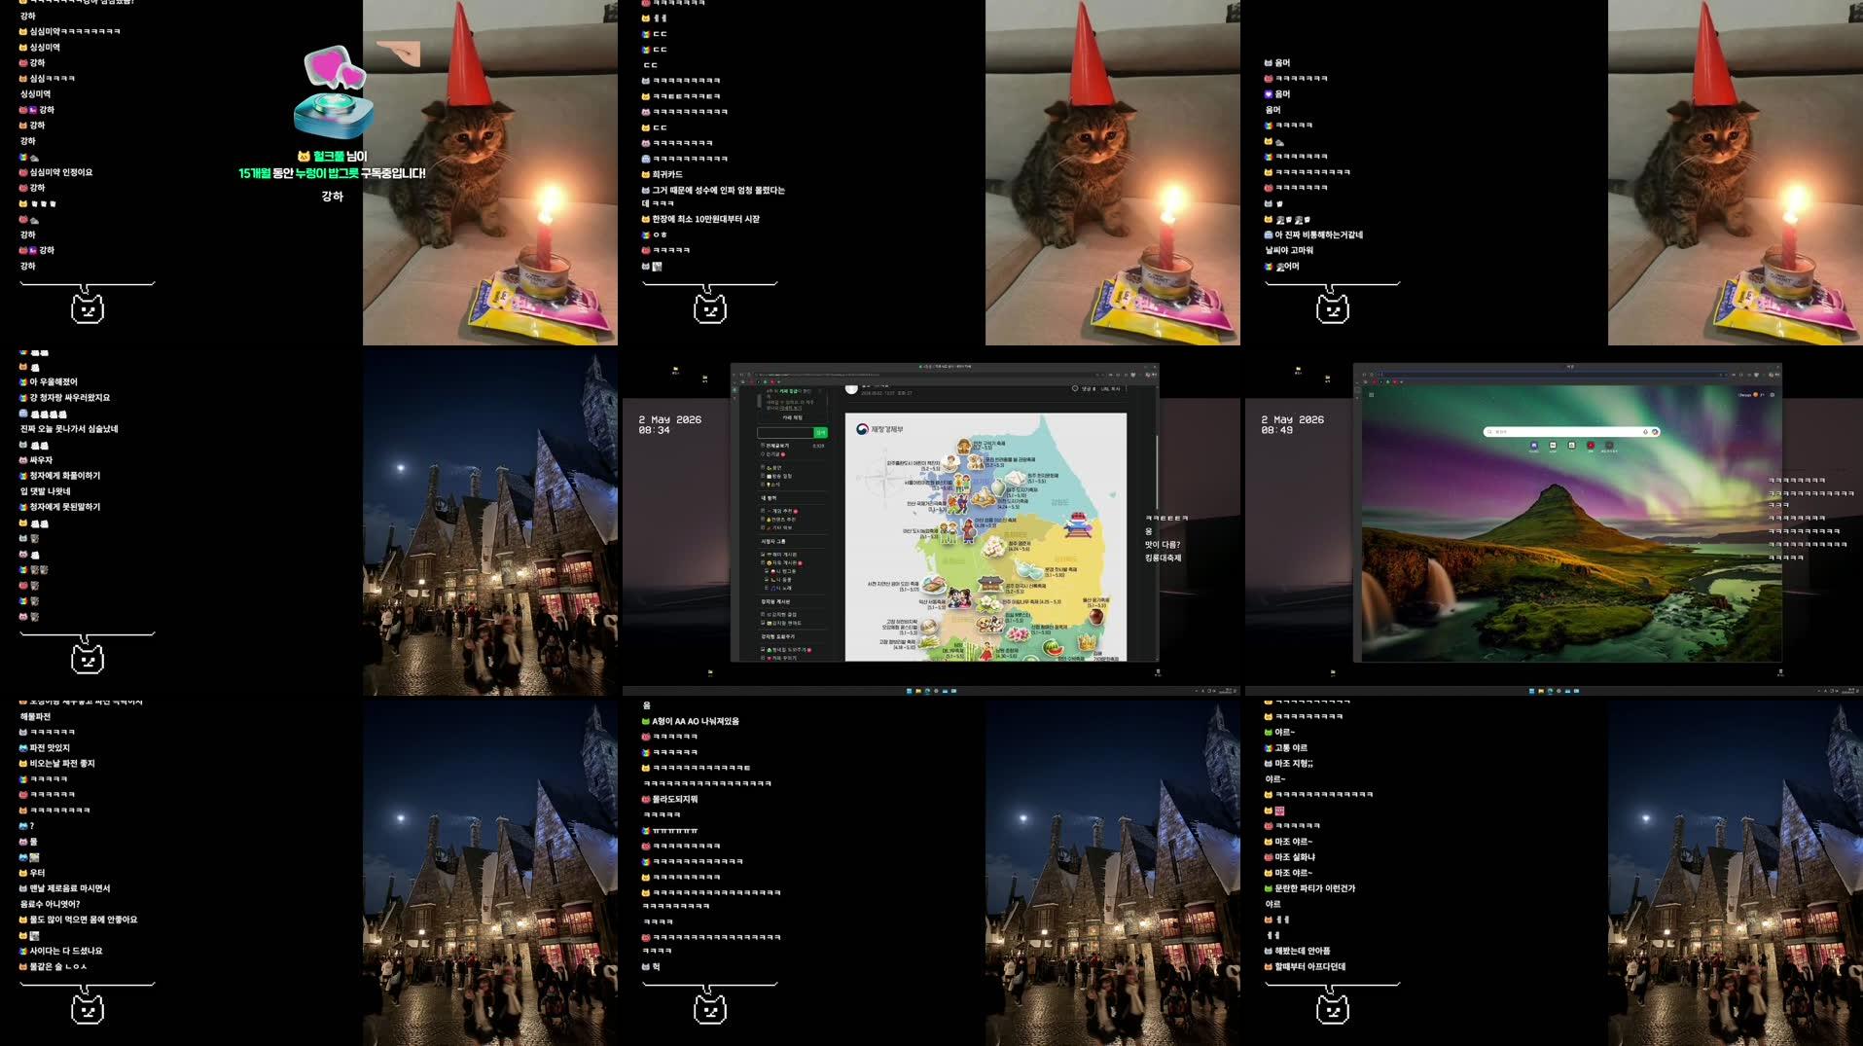Open the red shortcut tile under the search bar
The width and height of the screenshot is (1863, 1046).
(1591, 446)
